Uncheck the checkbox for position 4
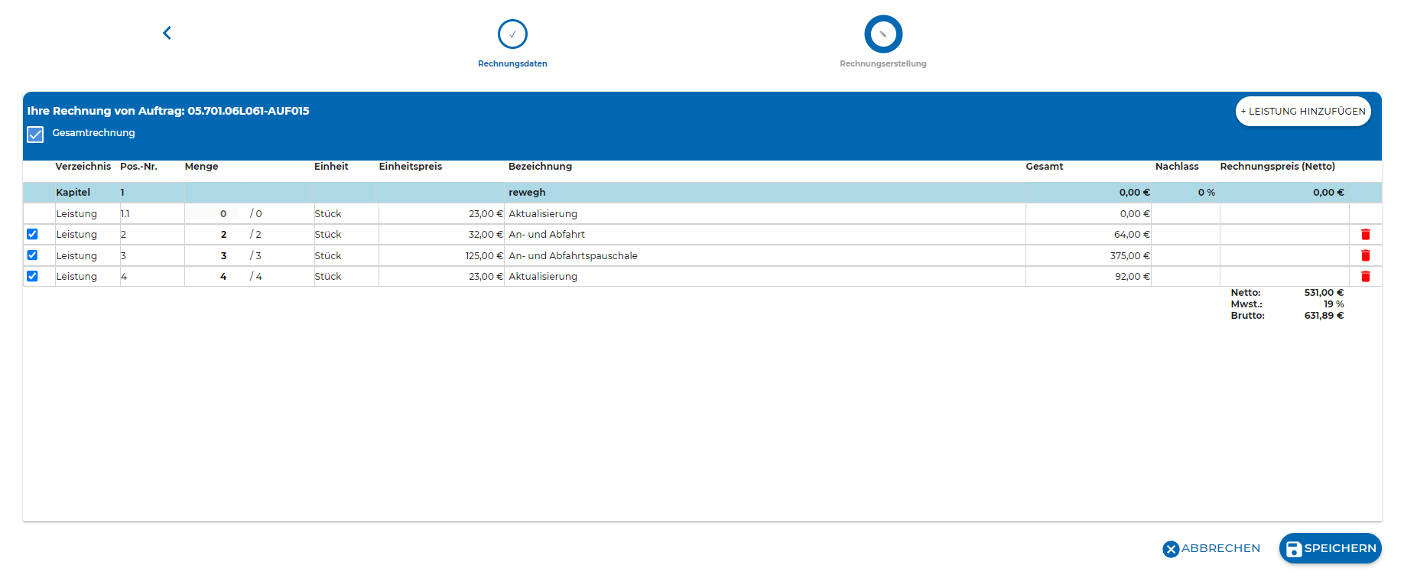 tap(32, 277)
